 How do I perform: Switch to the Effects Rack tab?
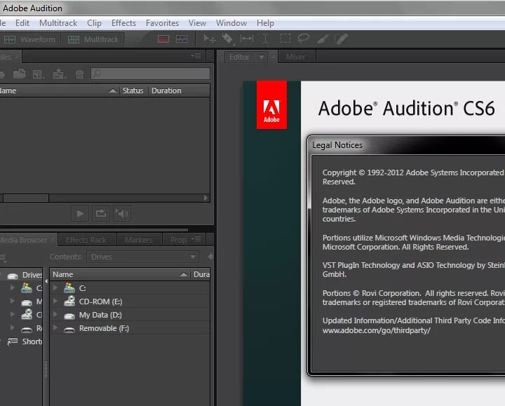pyautogui.click(x=86, y=240)
